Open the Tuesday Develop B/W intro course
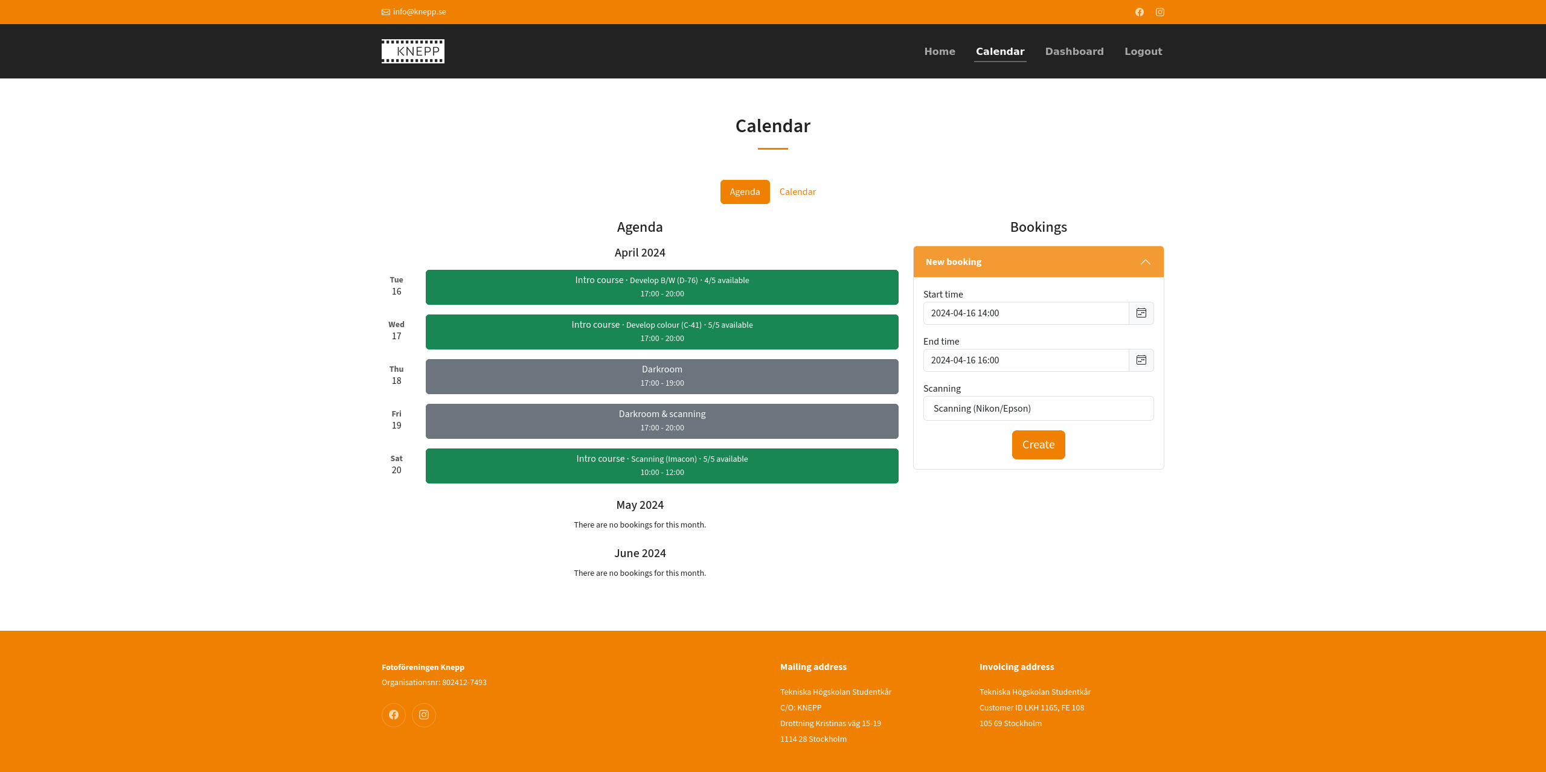The height and width of the screenshot is (772, 1546). click(662, 287)
